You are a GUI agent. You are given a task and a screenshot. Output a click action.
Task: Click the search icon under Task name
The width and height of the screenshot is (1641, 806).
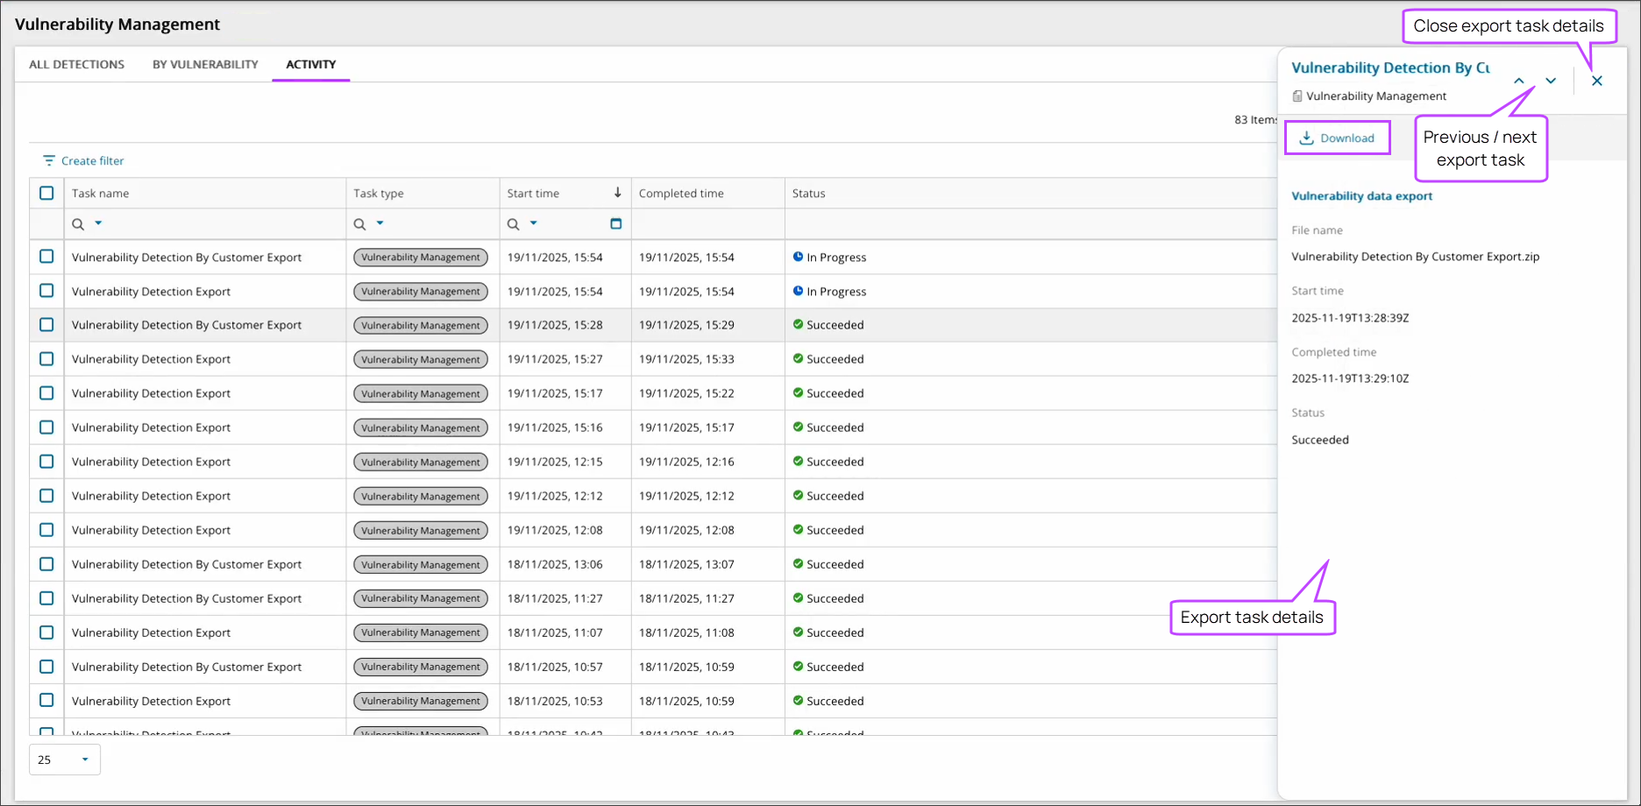tap(78, 224)
